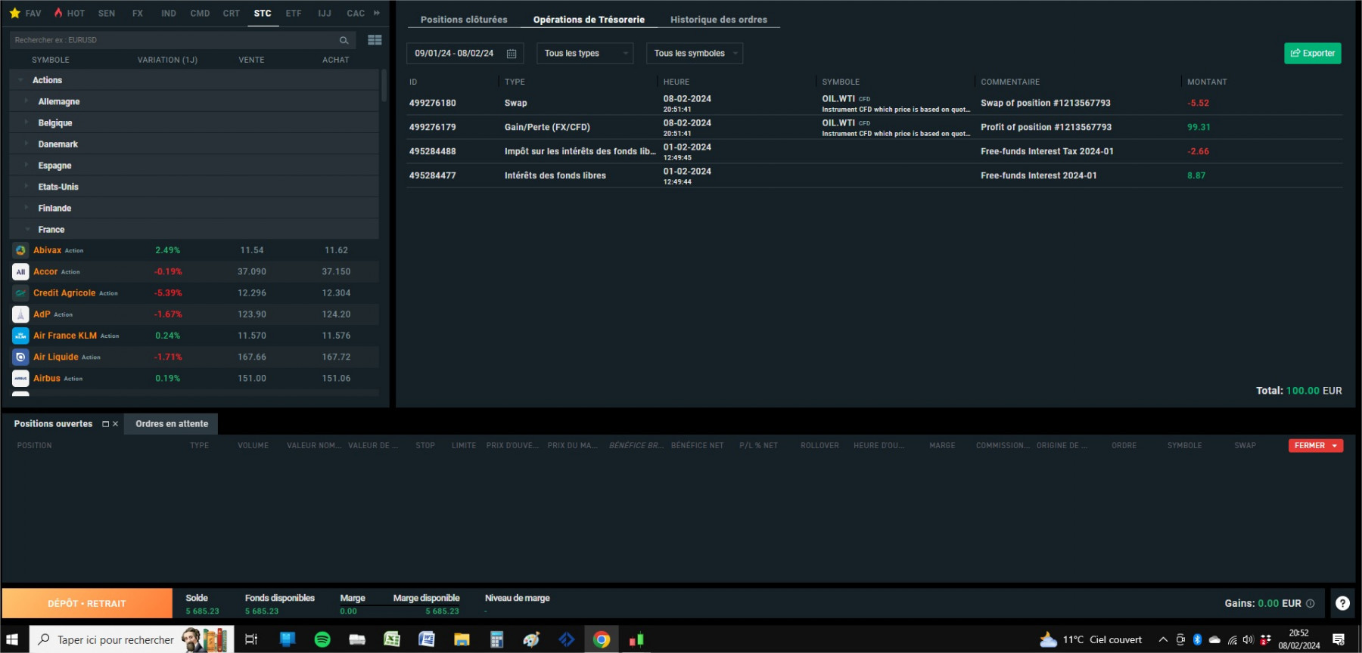The width and height of the screenshot is (1362, 653).
Task: Click the Exporter button
Action: 1313,54
